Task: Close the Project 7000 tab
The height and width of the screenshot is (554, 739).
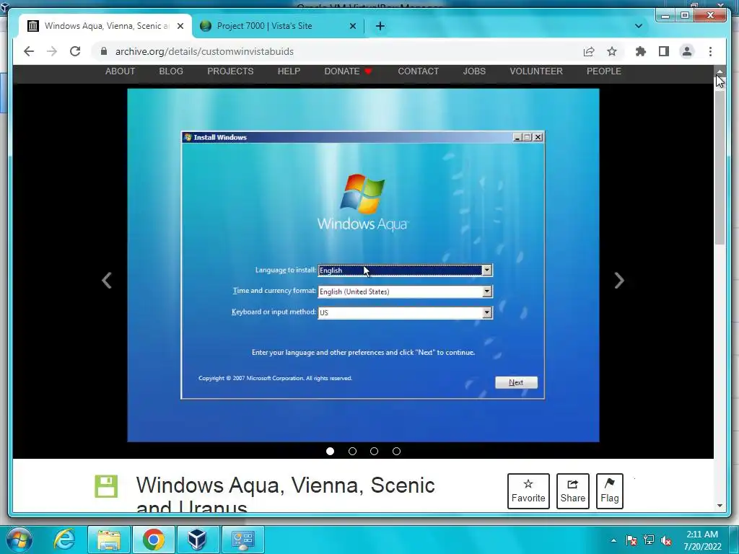Action: [x=352, y=26]
